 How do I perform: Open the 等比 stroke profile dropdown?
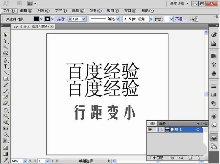pos(118,19)
